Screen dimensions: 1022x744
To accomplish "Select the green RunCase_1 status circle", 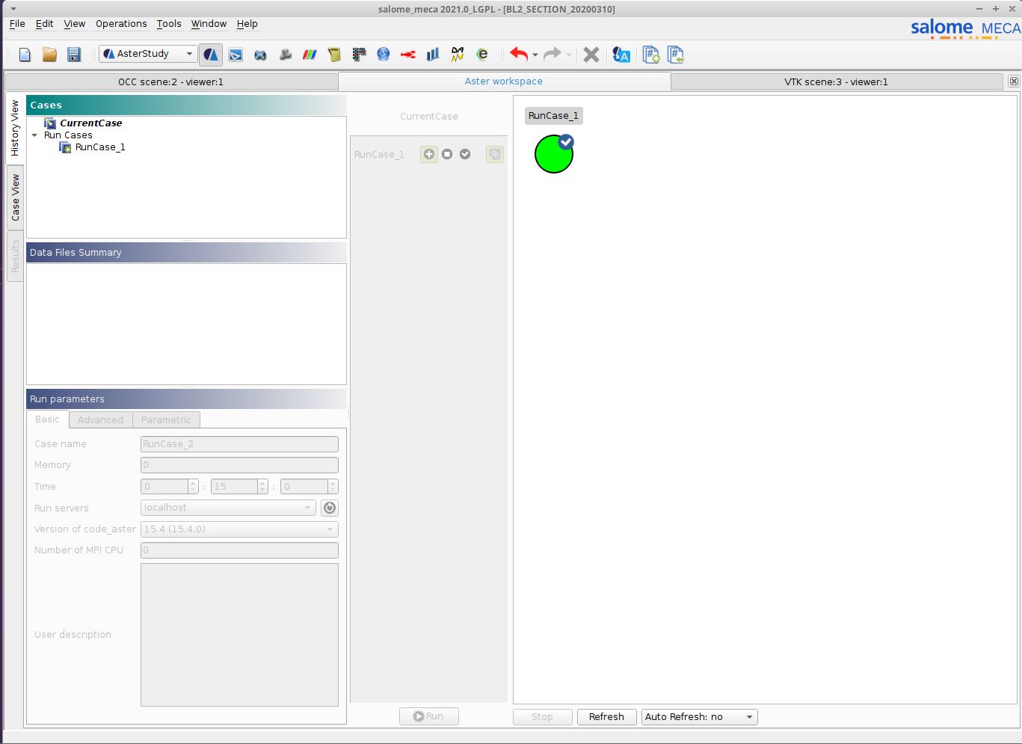I will coord(554,153).
